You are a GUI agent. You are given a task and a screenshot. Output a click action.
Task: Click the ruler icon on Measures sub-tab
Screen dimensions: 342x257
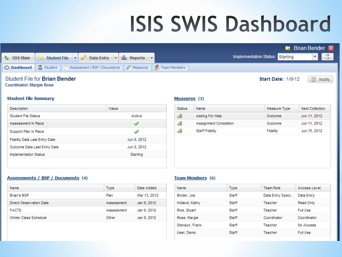tap(129, 68)
